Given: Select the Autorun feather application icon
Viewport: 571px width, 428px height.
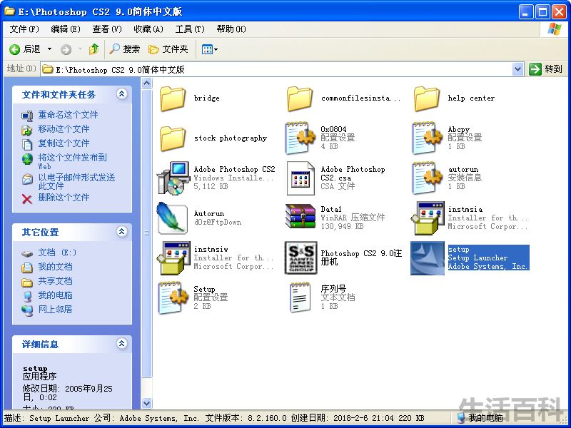Looking at the screenshot, I should pyautogui.click(x=172, y=218).
